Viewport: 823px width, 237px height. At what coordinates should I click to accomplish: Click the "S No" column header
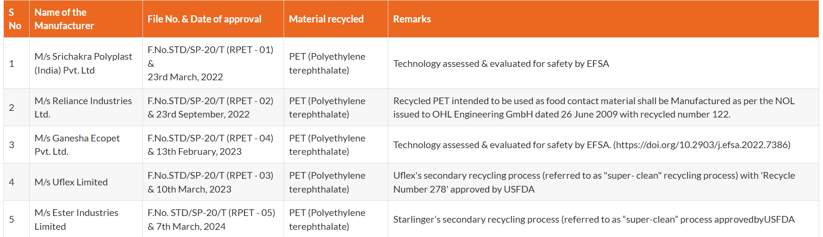coord(15,19)
